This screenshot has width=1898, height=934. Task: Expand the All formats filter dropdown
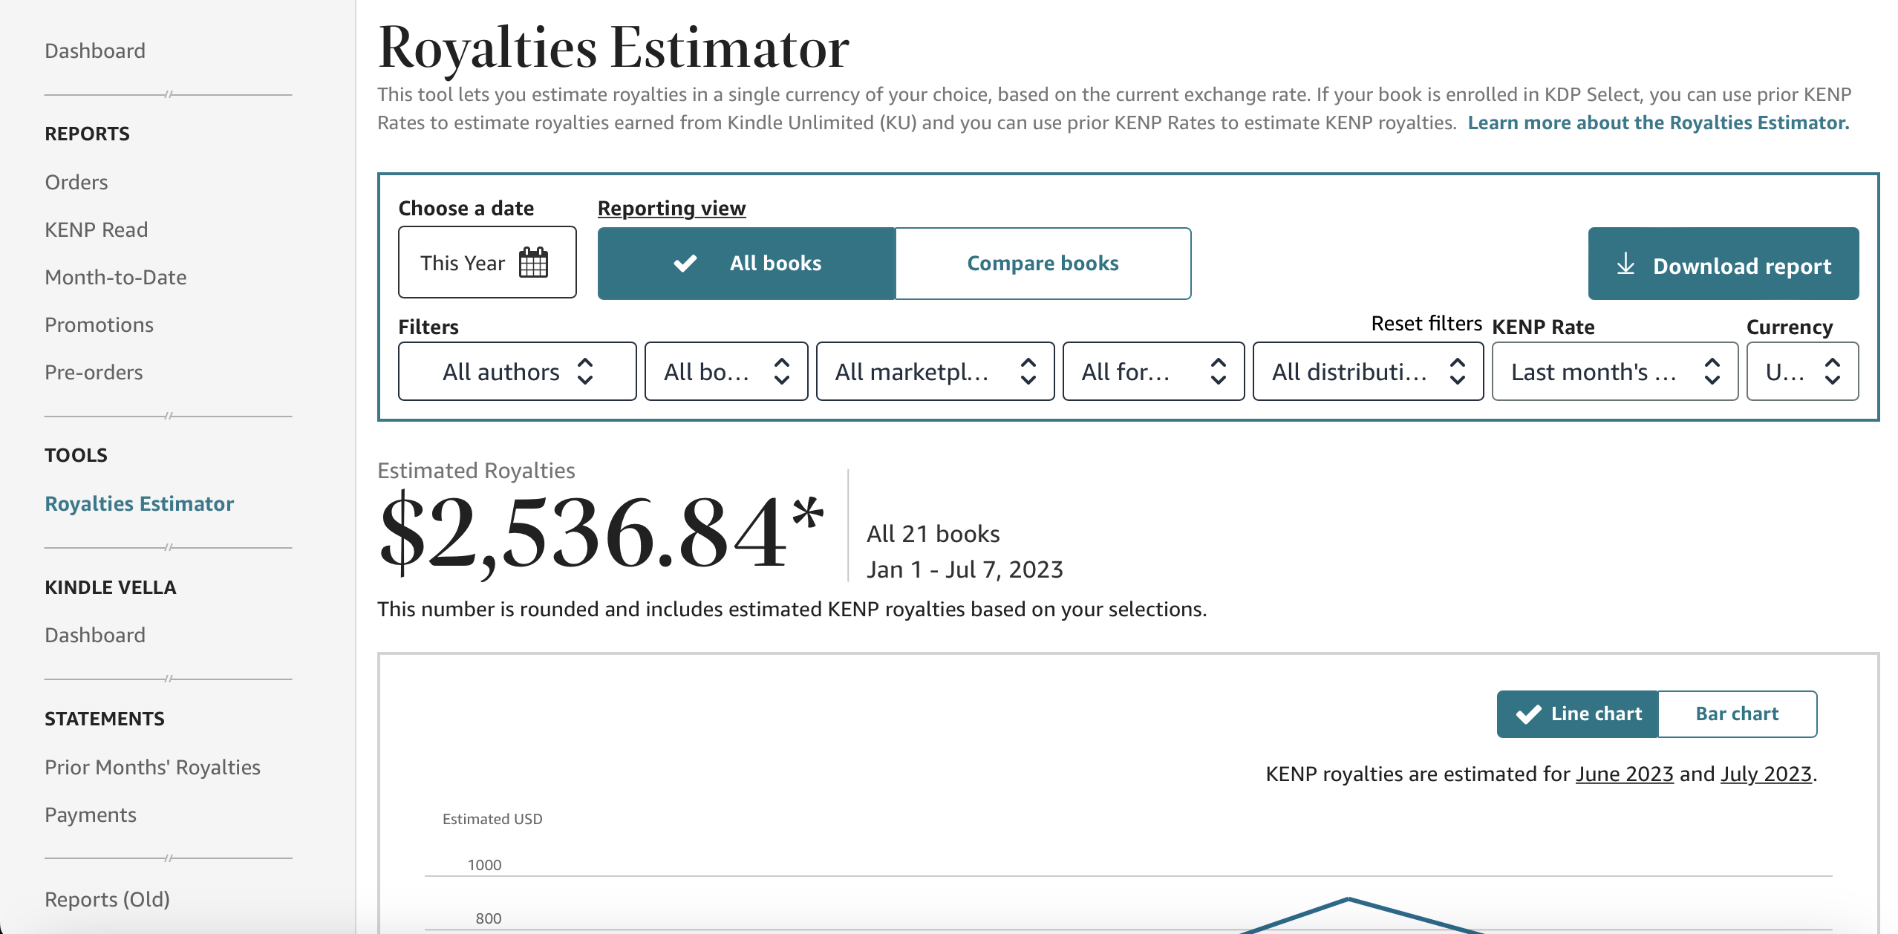pyautogui.click(x=1153, y=371)
